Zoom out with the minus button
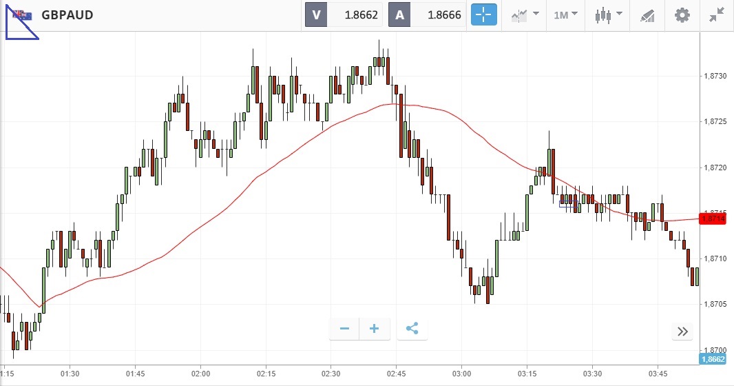Screen dimensions: 734x386 coord(345,329)
